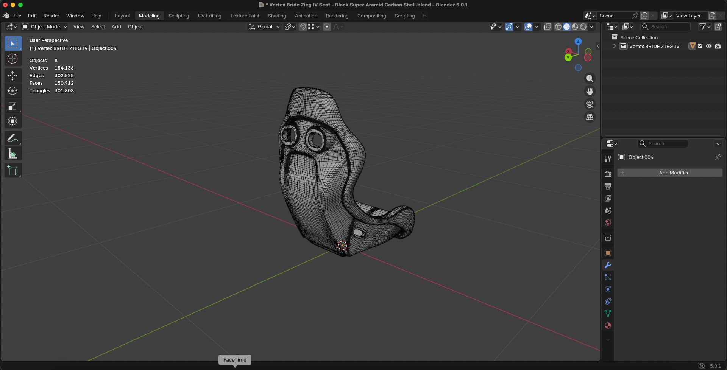The width and height of the screenshot is (727, 370).
Task: Toggle X-Ray display in viewport header
Action: pyautogui.click(x=548, y=27)
